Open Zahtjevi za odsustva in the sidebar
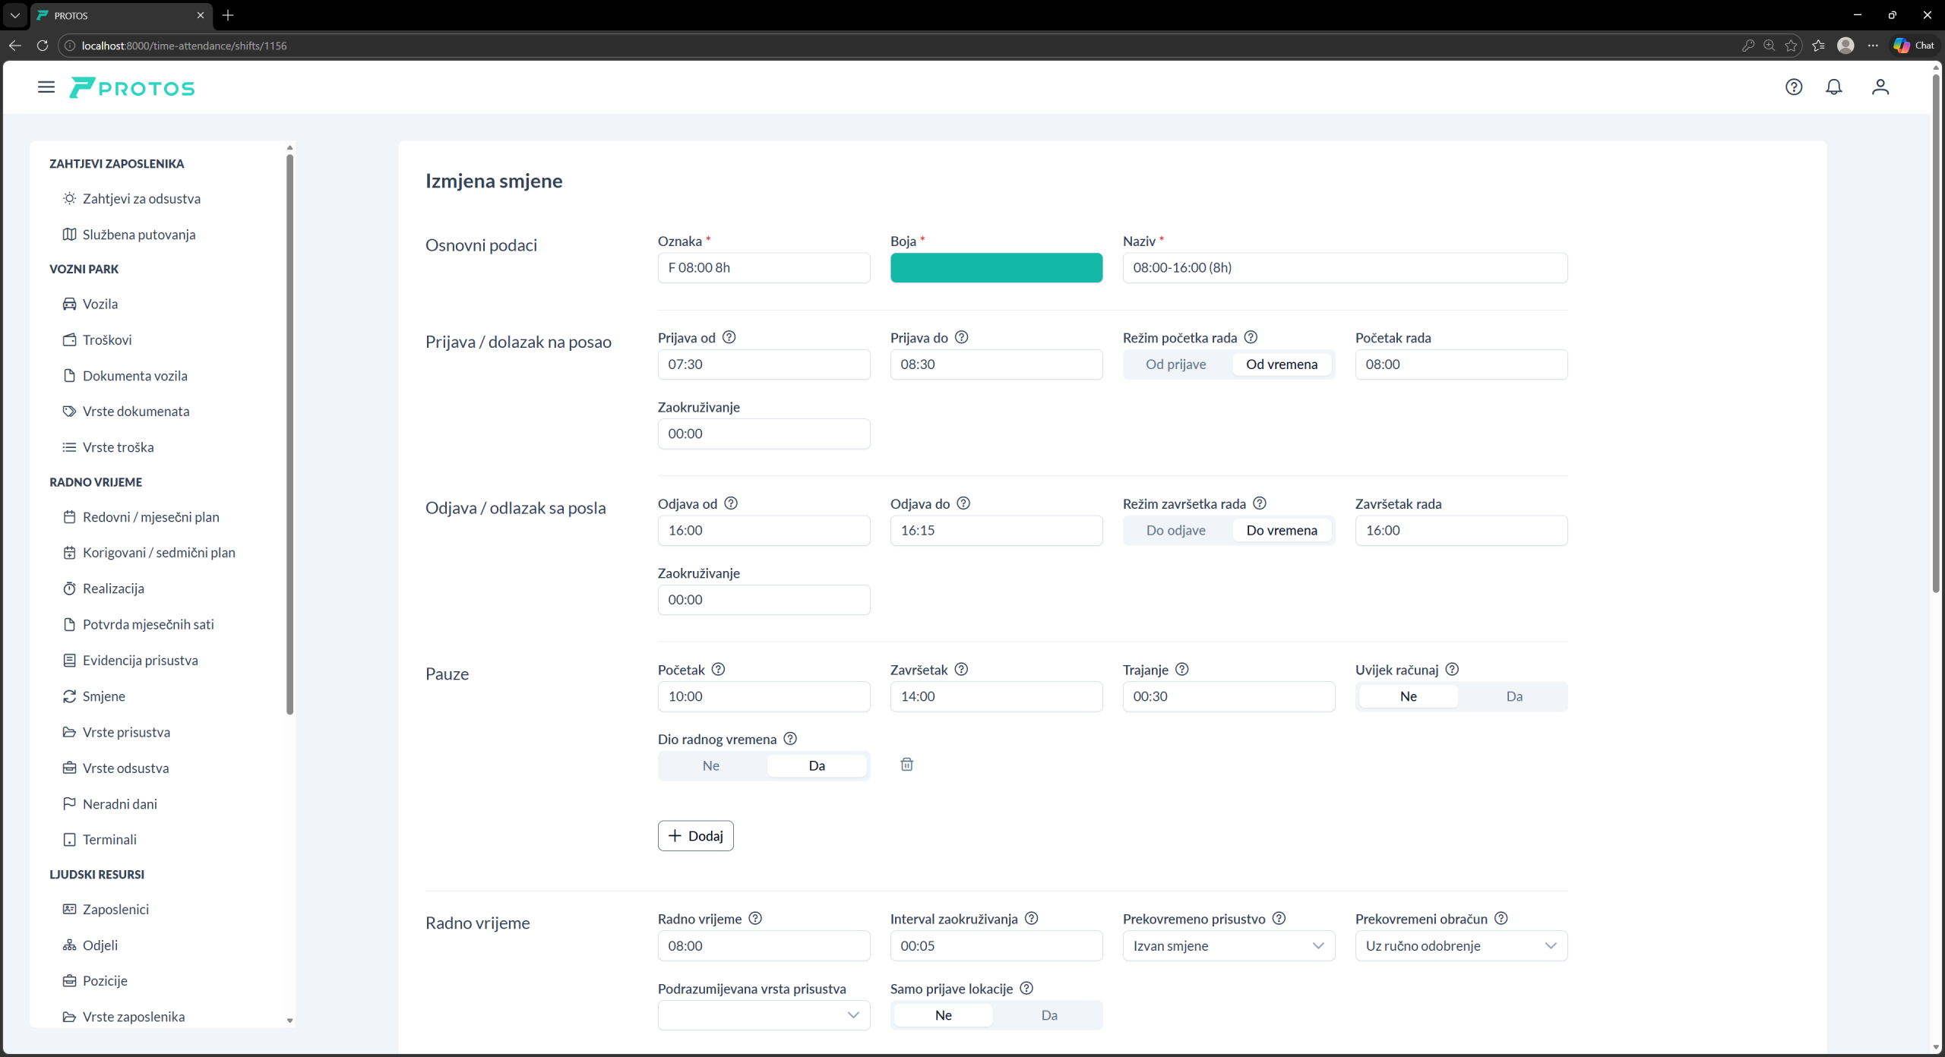1945x1057 pixels. point(141,199)
